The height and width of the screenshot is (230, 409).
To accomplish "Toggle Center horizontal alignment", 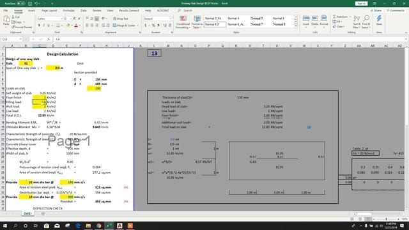I will [x=92, y=26].
